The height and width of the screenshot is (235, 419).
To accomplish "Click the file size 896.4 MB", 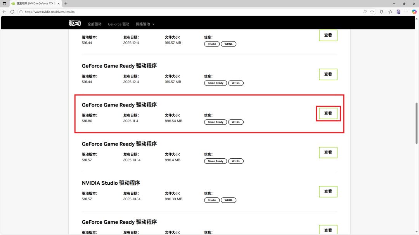I will click(x=172, y=160).
